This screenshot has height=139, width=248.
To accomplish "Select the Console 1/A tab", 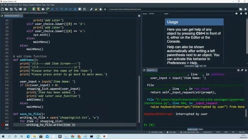I will (x=152, y=70).
